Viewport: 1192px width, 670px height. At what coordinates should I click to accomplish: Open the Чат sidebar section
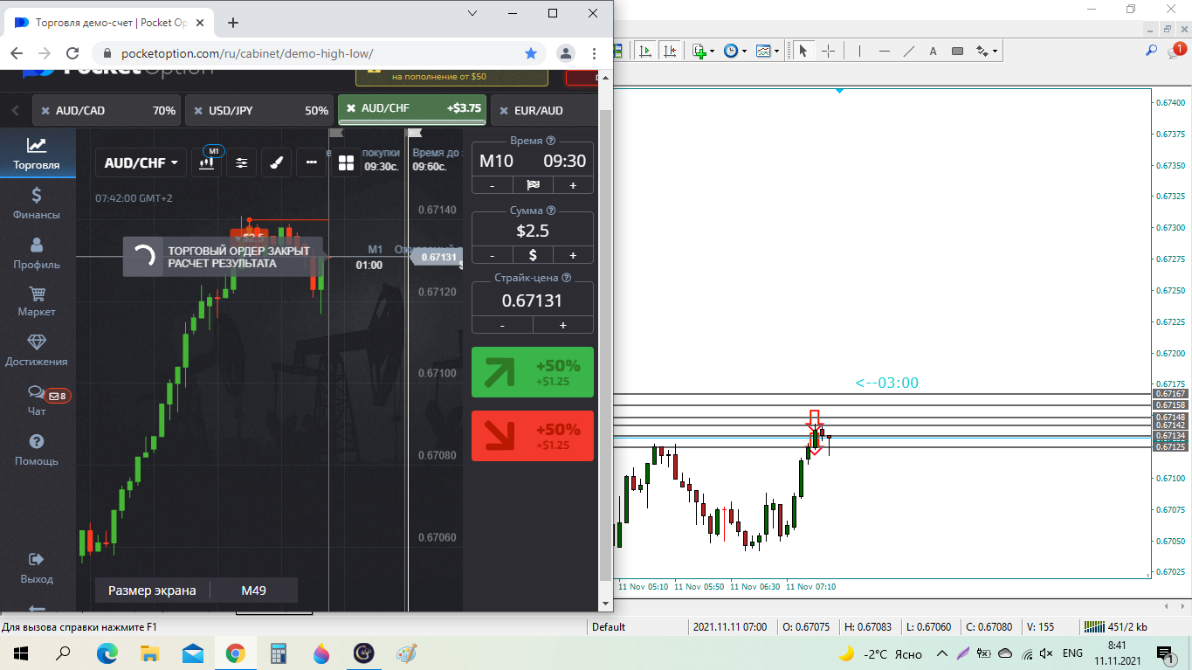point(37,401)
